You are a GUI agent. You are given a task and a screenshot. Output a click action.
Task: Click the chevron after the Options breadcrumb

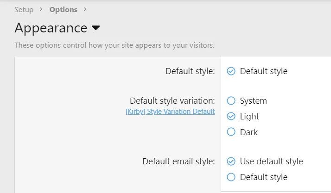tap(85, 10)
